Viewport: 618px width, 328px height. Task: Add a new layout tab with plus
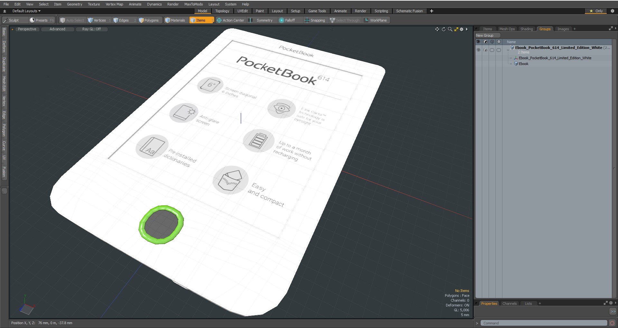pyautogui.click(x=431, y=11)
